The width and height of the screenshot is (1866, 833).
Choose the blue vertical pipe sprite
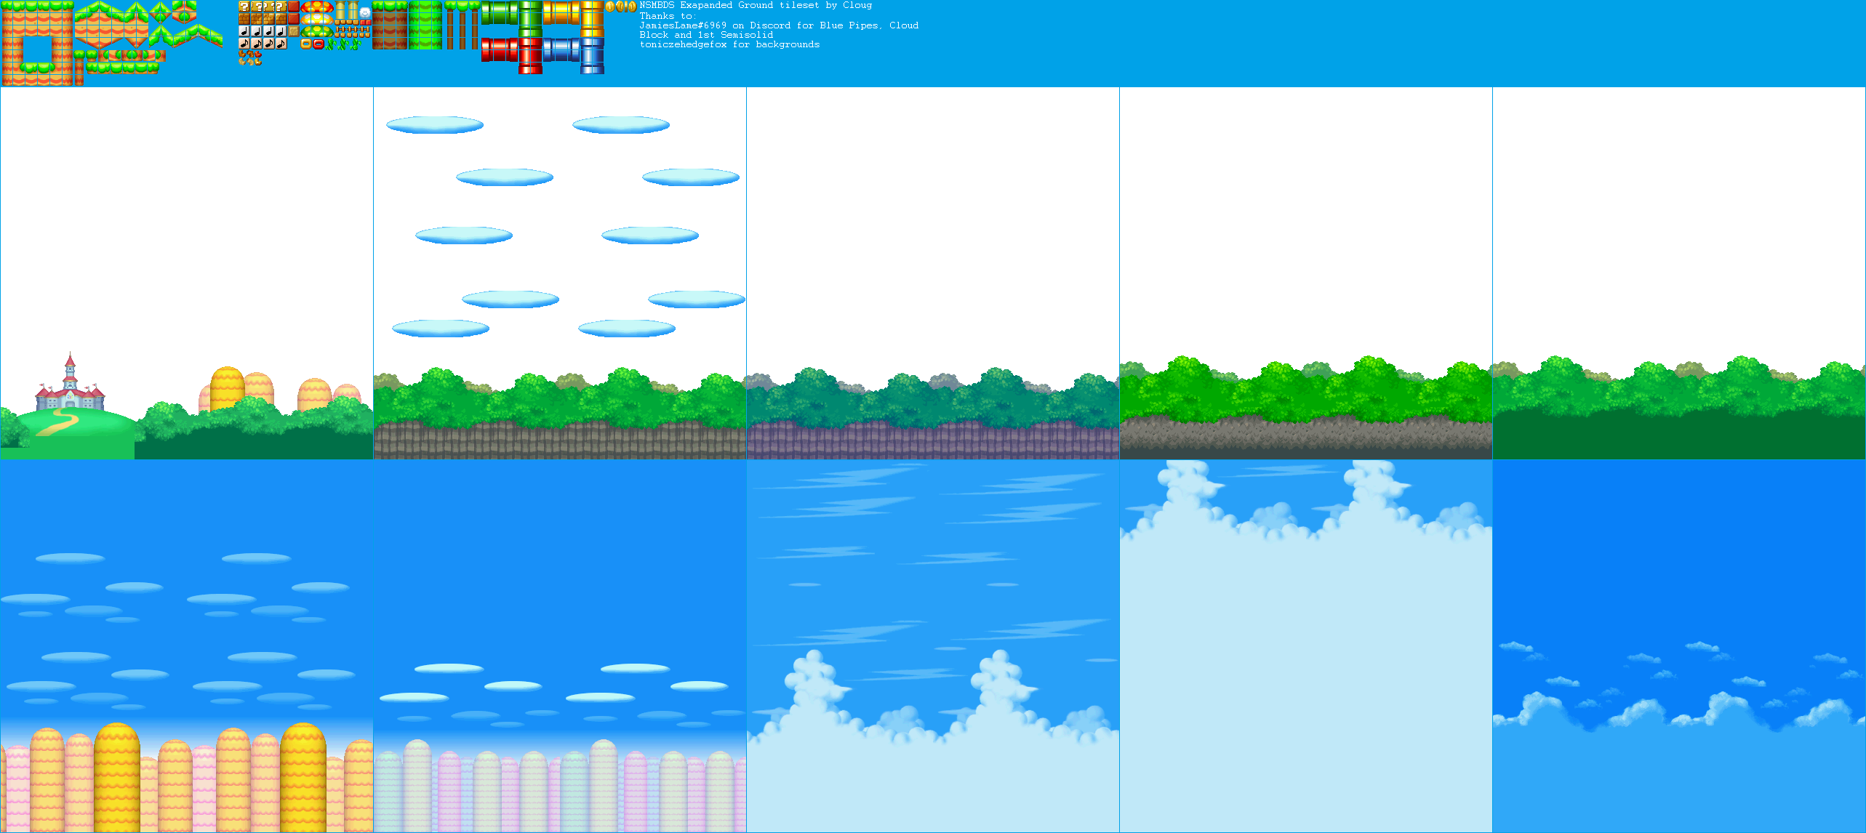coord(592,56)
